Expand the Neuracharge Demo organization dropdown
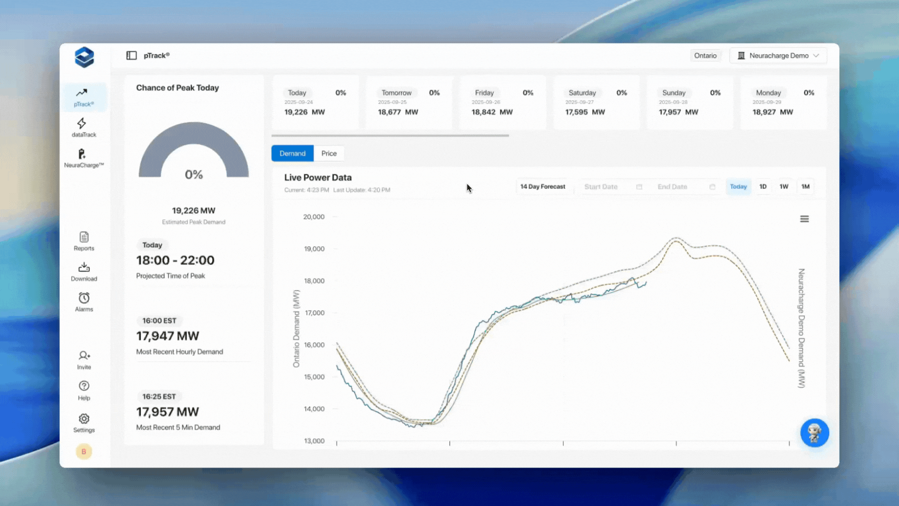Image resolution: width=899 pixels, height=506 pixels. [x=778, y=56]
